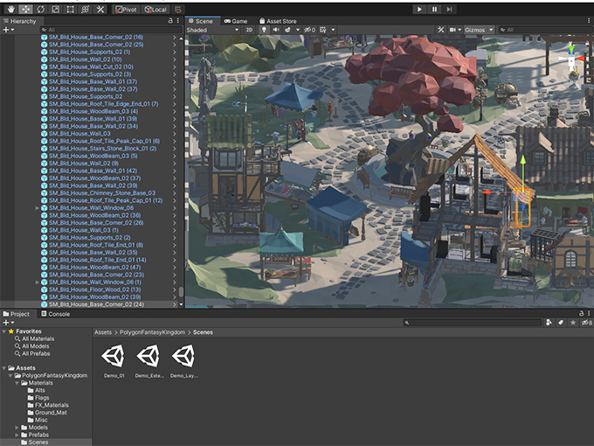Toggle scene effects icon (skybox, fog)

point(288,30)
